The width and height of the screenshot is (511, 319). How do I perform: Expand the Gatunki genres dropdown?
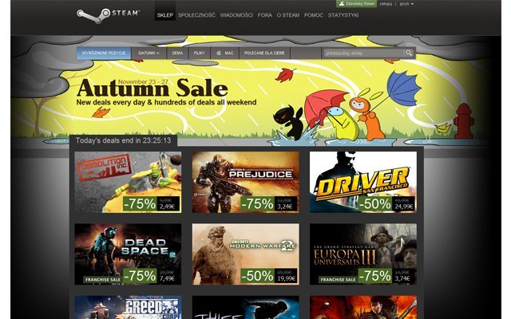pyautogui.click(x=149, y=53)
